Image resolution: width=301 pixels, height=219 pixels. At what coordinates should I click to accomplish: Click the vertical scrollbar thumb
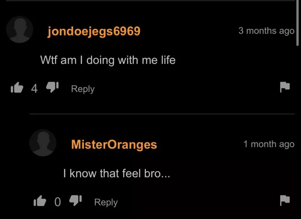click(298, 23)
